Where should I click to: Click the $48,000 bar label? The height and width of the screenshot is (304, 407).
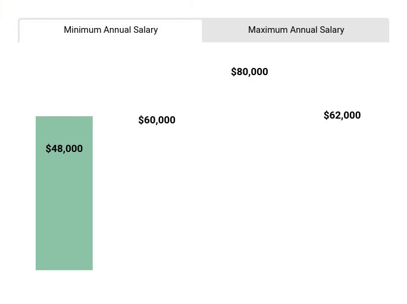click(x=64, y=148)
